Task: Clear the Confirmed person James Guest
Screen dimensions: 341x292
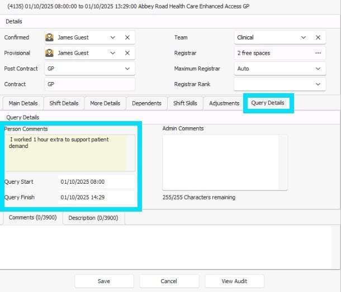Action: pyautogui.click(x=127, y=37)
